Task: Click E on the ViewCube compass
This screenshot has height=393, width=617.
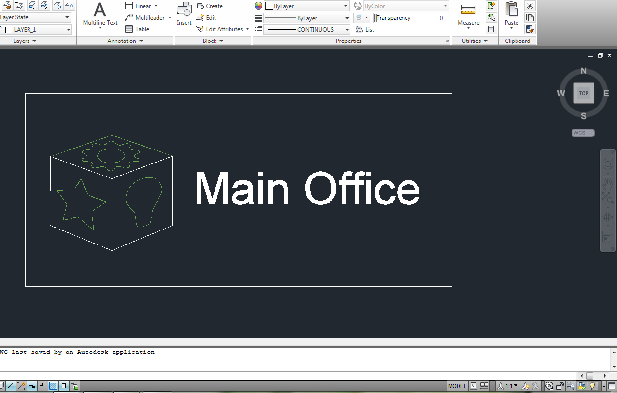Action: pos(606,94)
